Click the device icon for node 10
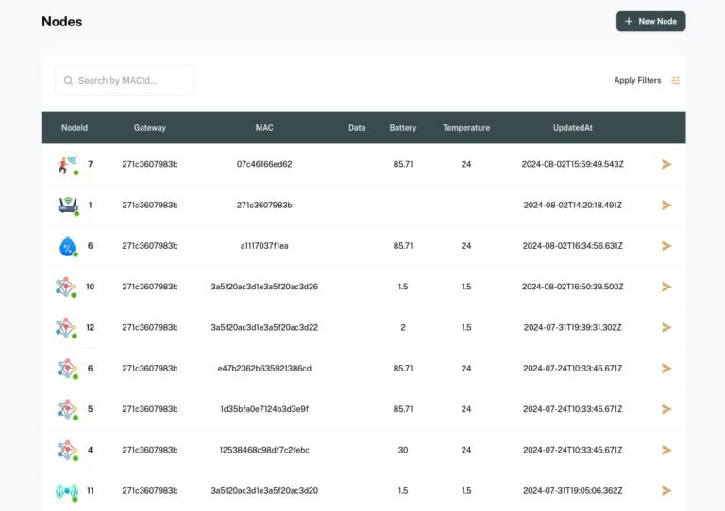 click(66, 287)
